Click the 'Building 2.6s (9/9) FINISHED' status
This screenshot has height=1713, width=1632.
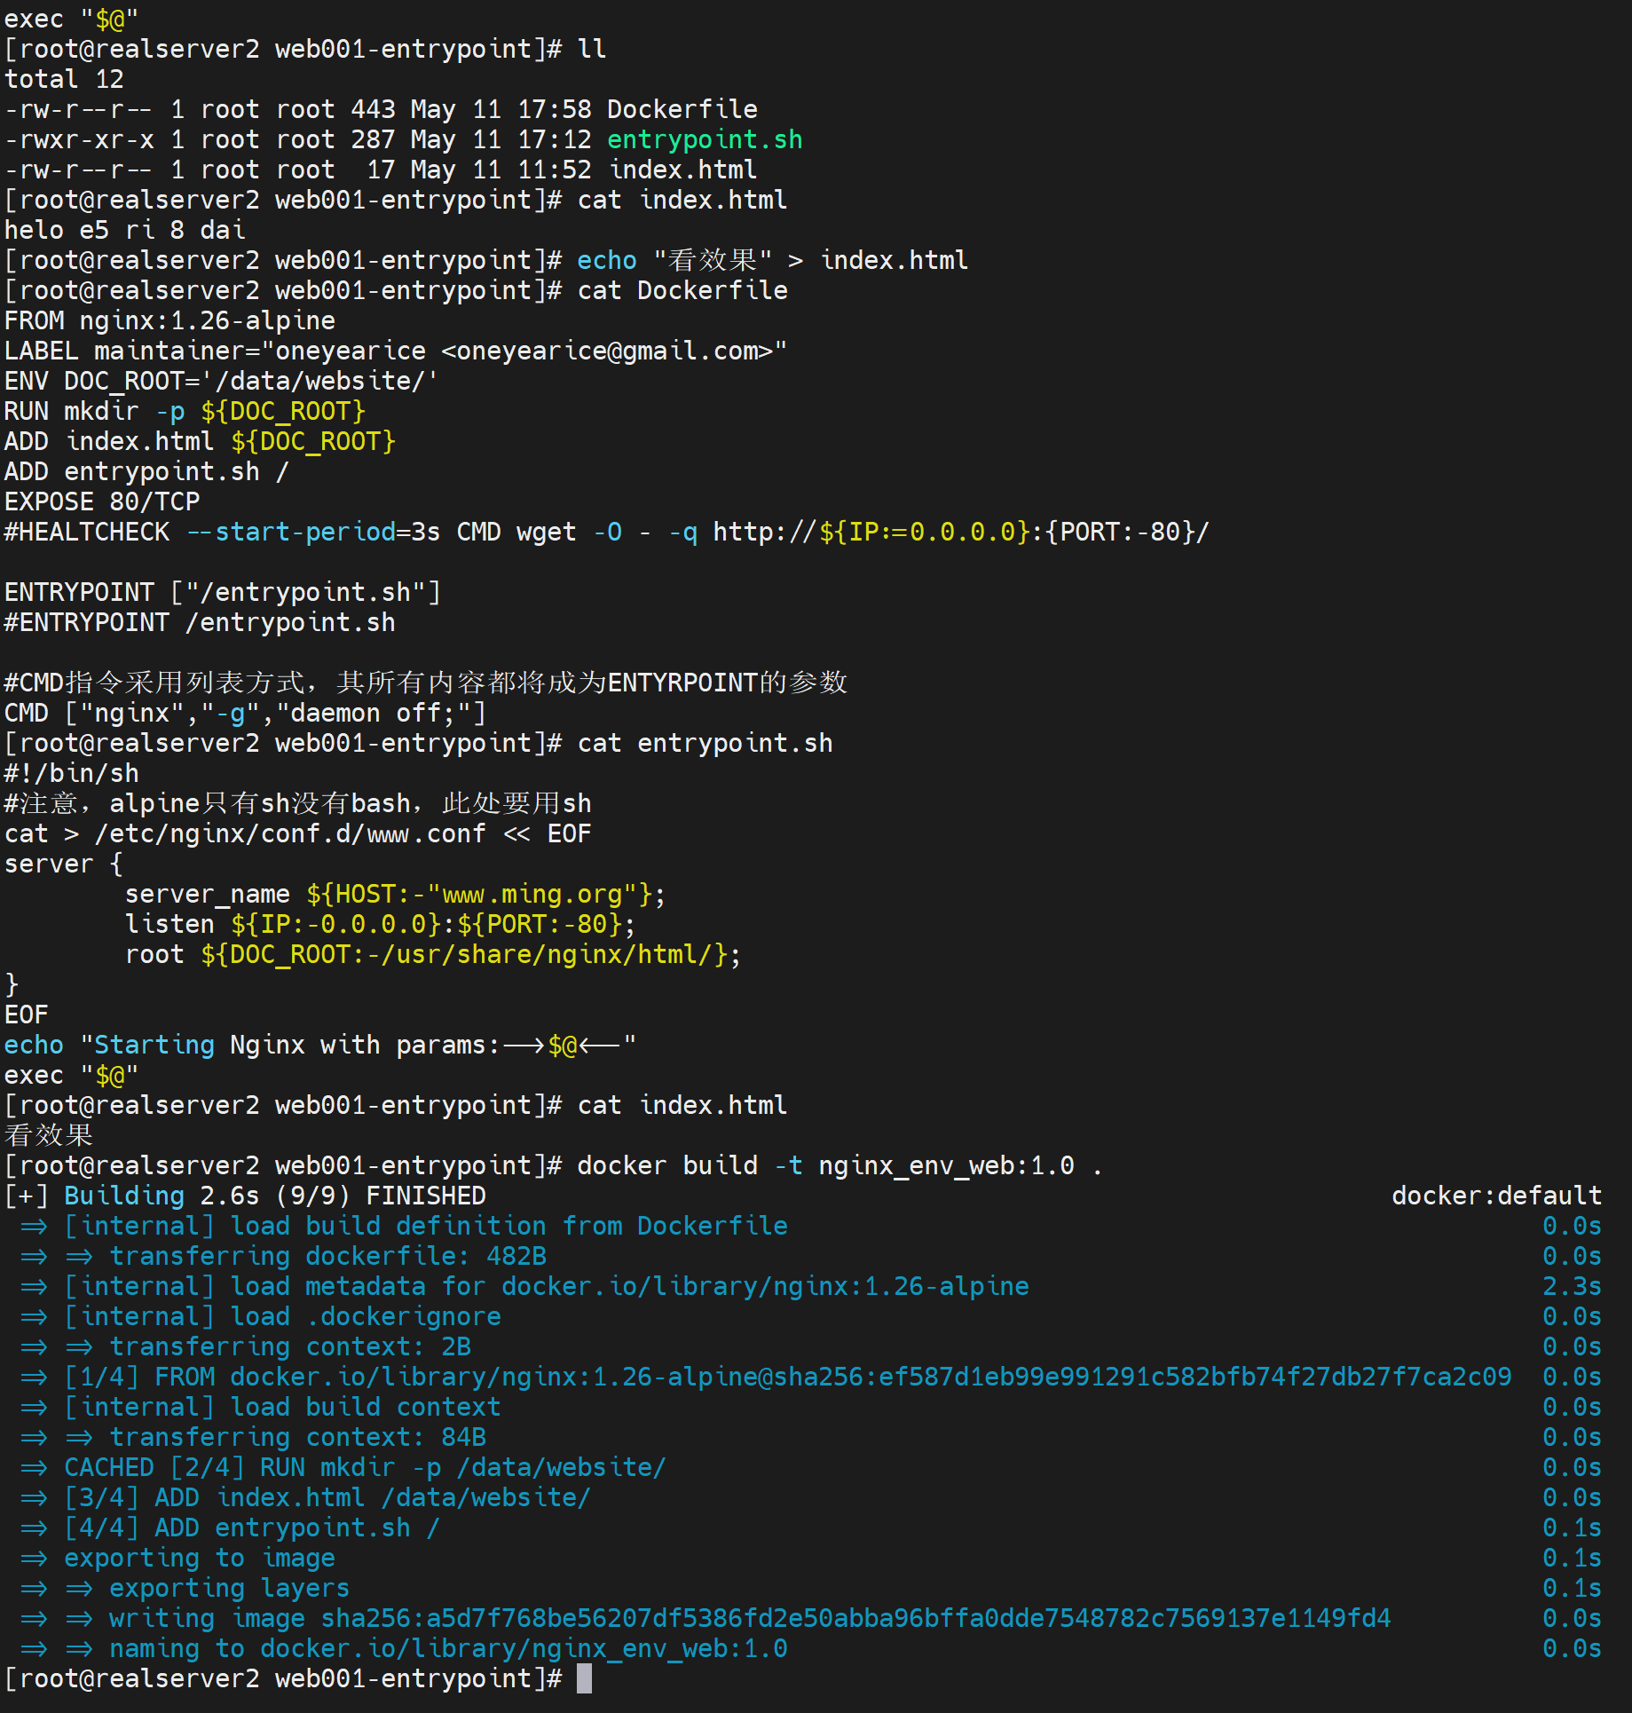coord(274,1196)
